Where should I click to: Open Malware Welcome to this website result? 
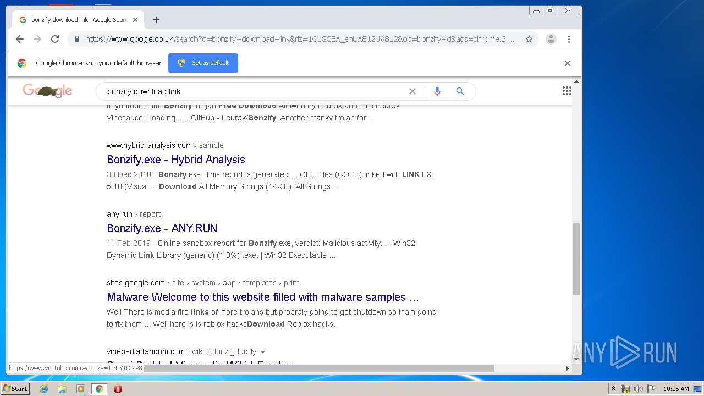point(263,297)
